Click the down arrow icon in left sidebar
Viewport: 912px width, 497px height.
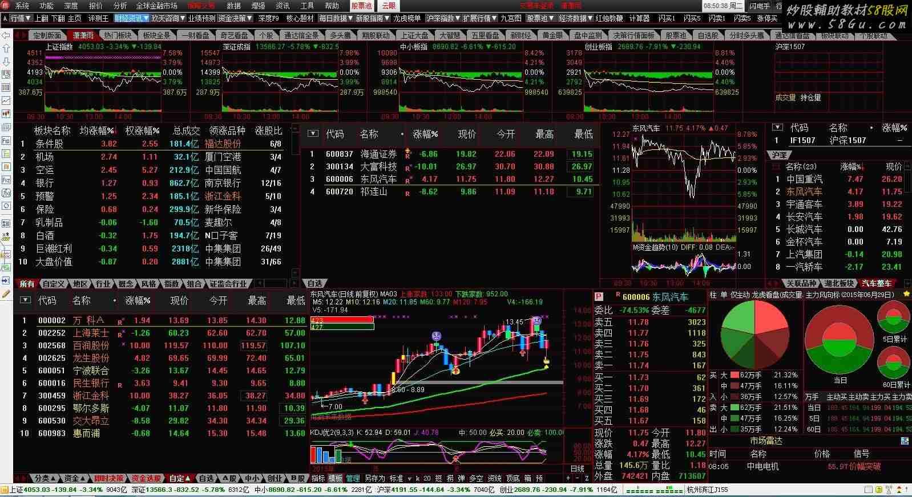[6, 62]
